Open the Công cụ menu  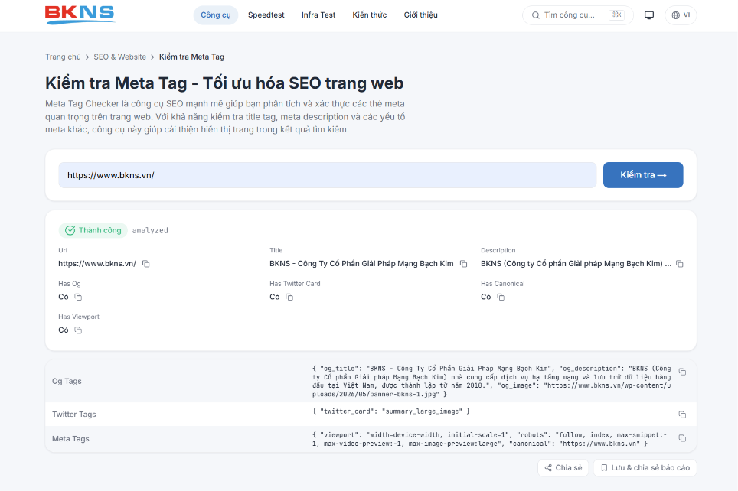(x=216, y=15)
